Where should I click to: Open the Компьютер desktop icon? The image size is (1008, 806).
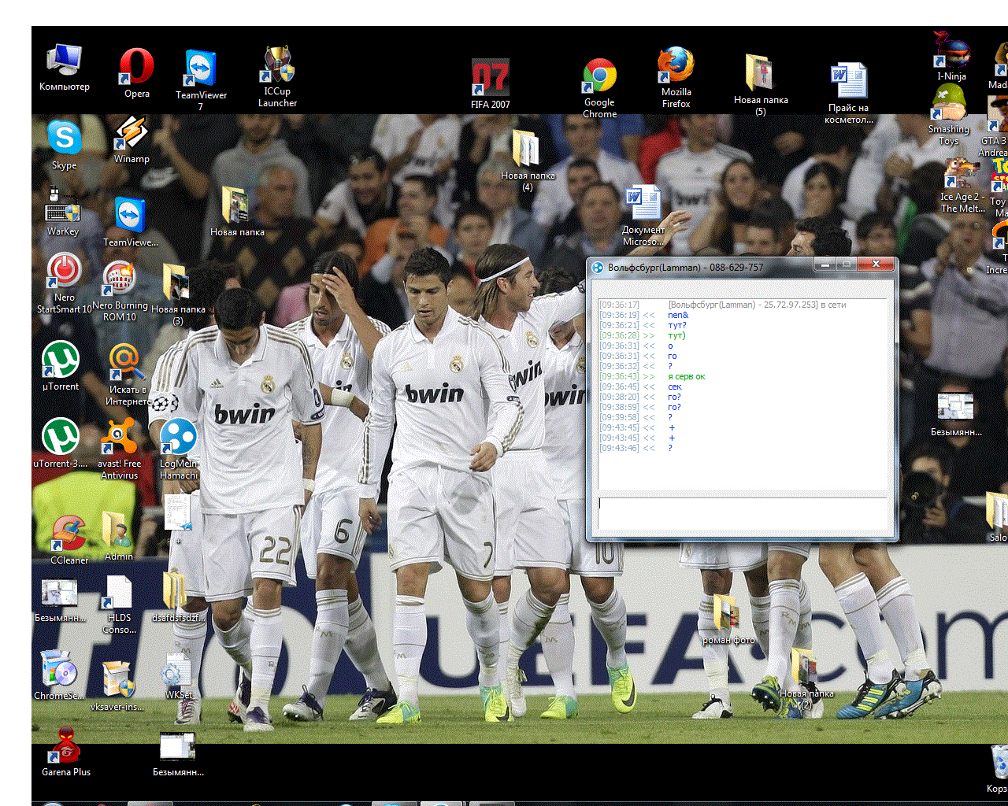(x=65, y=68)
